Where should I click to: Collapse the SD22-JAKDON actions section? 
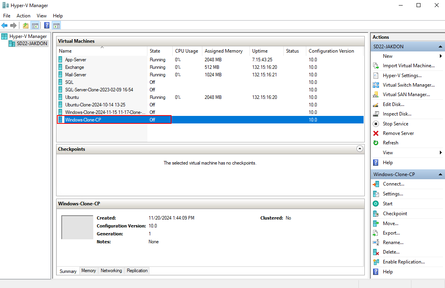tap(439, 46)
